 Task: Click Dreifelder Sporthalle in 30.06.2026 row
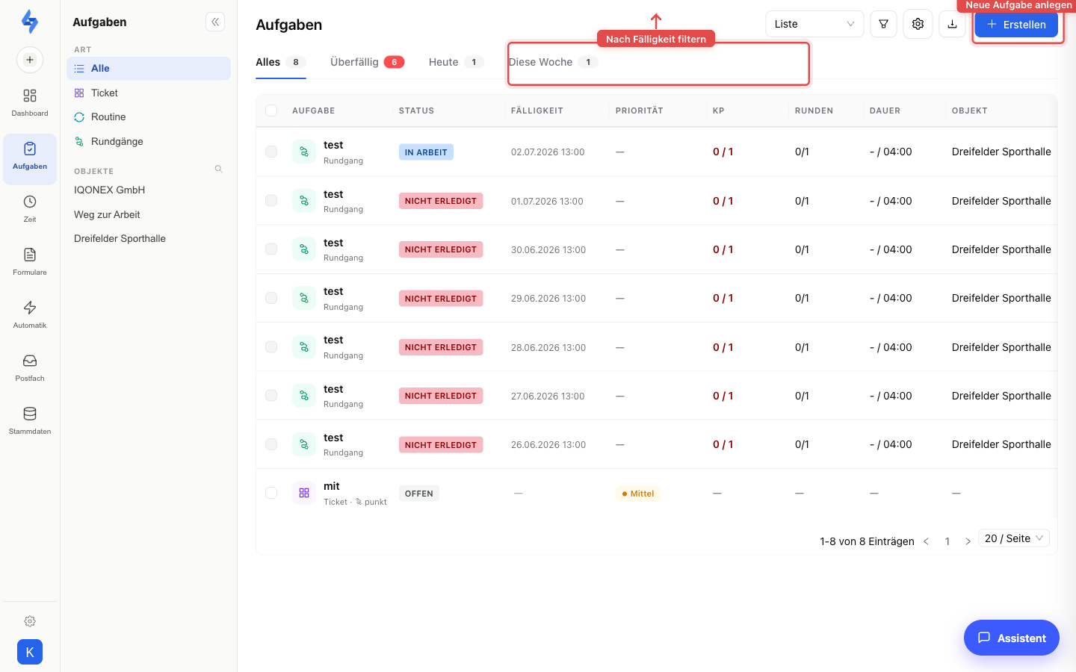point(1001,249)
